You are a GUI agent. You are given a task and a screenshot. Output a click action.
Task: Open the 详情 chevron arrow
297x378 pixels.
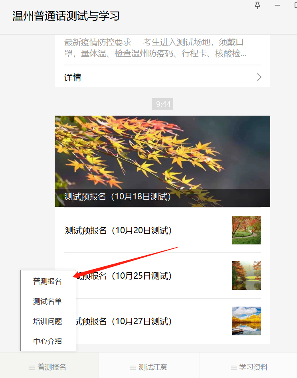pos(259,77)
